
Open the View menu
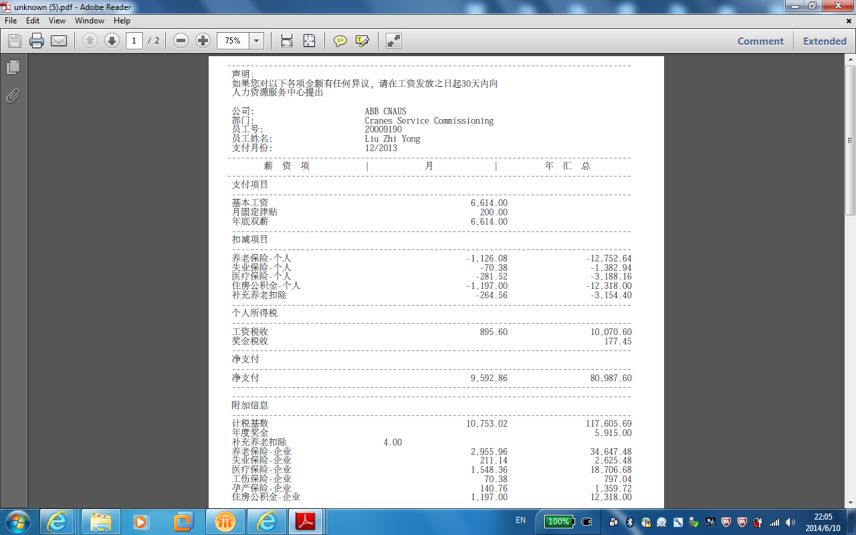(x=57, y=21)
